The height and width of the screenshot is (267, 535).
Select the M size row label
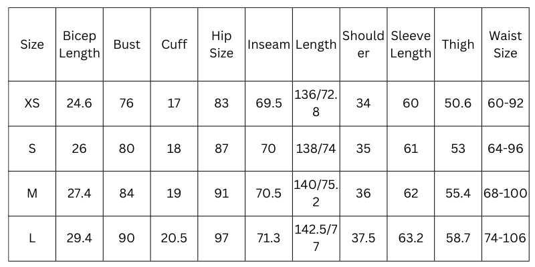click(x=32, y=194)
